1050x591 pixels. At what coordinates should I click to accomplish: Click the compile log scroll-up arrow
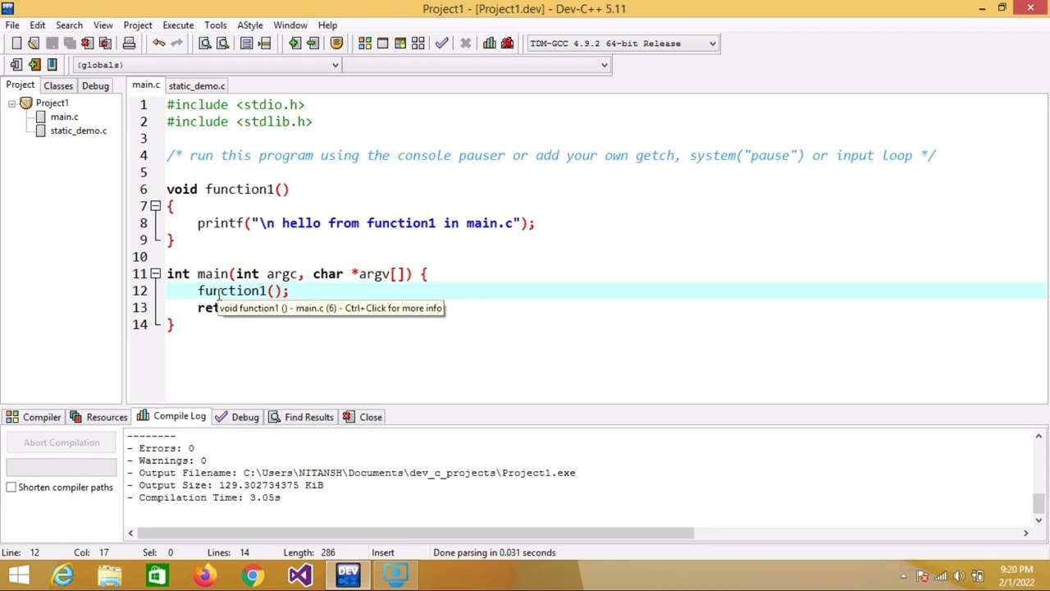[1039, 437]
